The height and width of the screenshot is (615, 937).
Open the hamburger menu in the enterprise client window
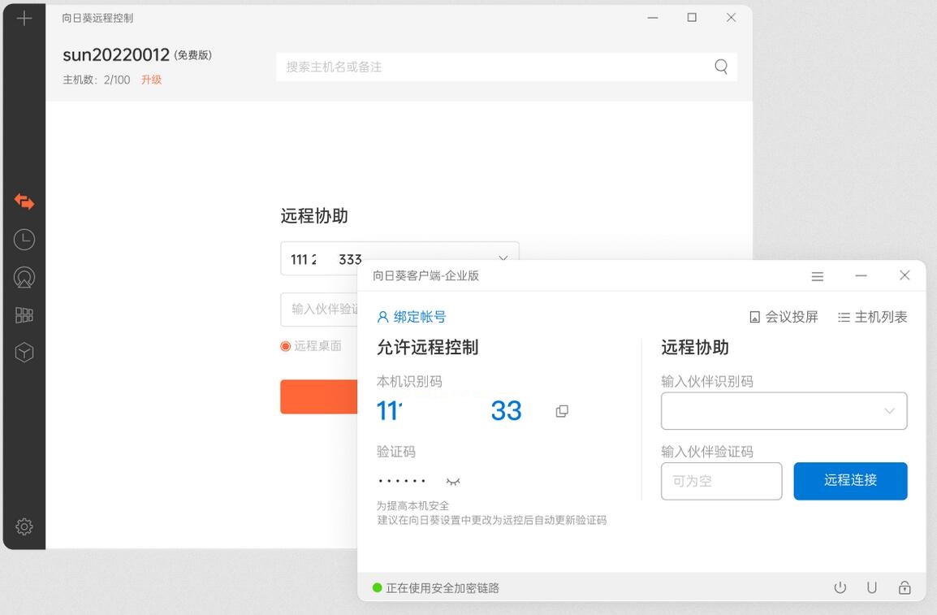tap(818, 276)
